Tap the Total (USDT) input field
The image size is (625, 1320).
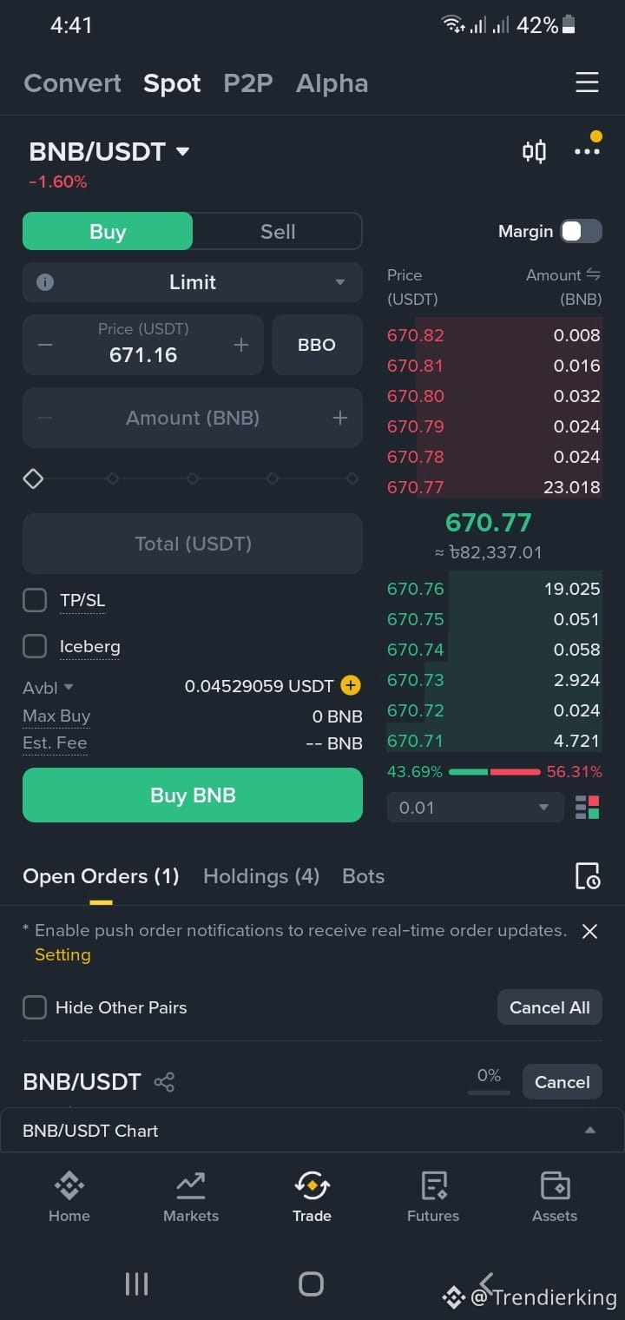(193, 544)
